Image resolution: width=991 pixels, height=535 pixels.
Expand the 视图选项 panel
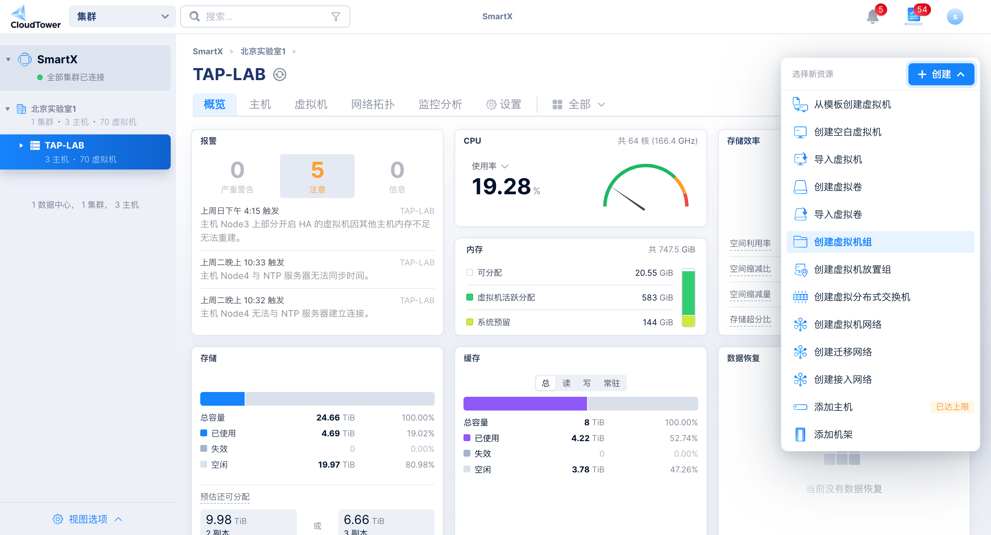coord(88,519)
